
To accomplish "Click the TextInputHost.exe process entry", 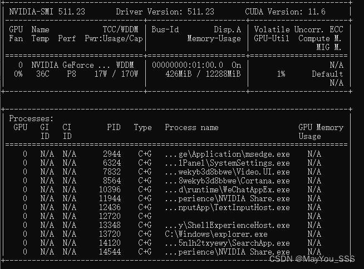I will (x=227, y=207).
